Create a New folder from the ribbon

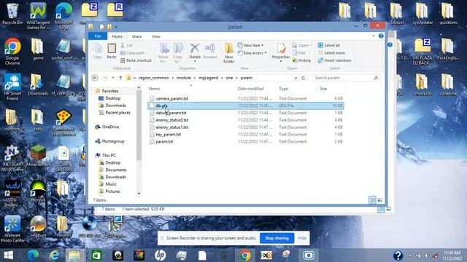click(228, 53)
